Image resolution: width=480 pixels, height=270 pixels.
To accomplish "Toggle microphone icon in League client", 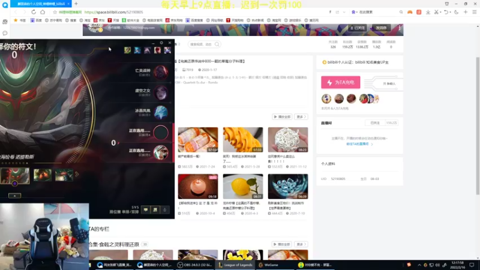I will click(164, 209).
